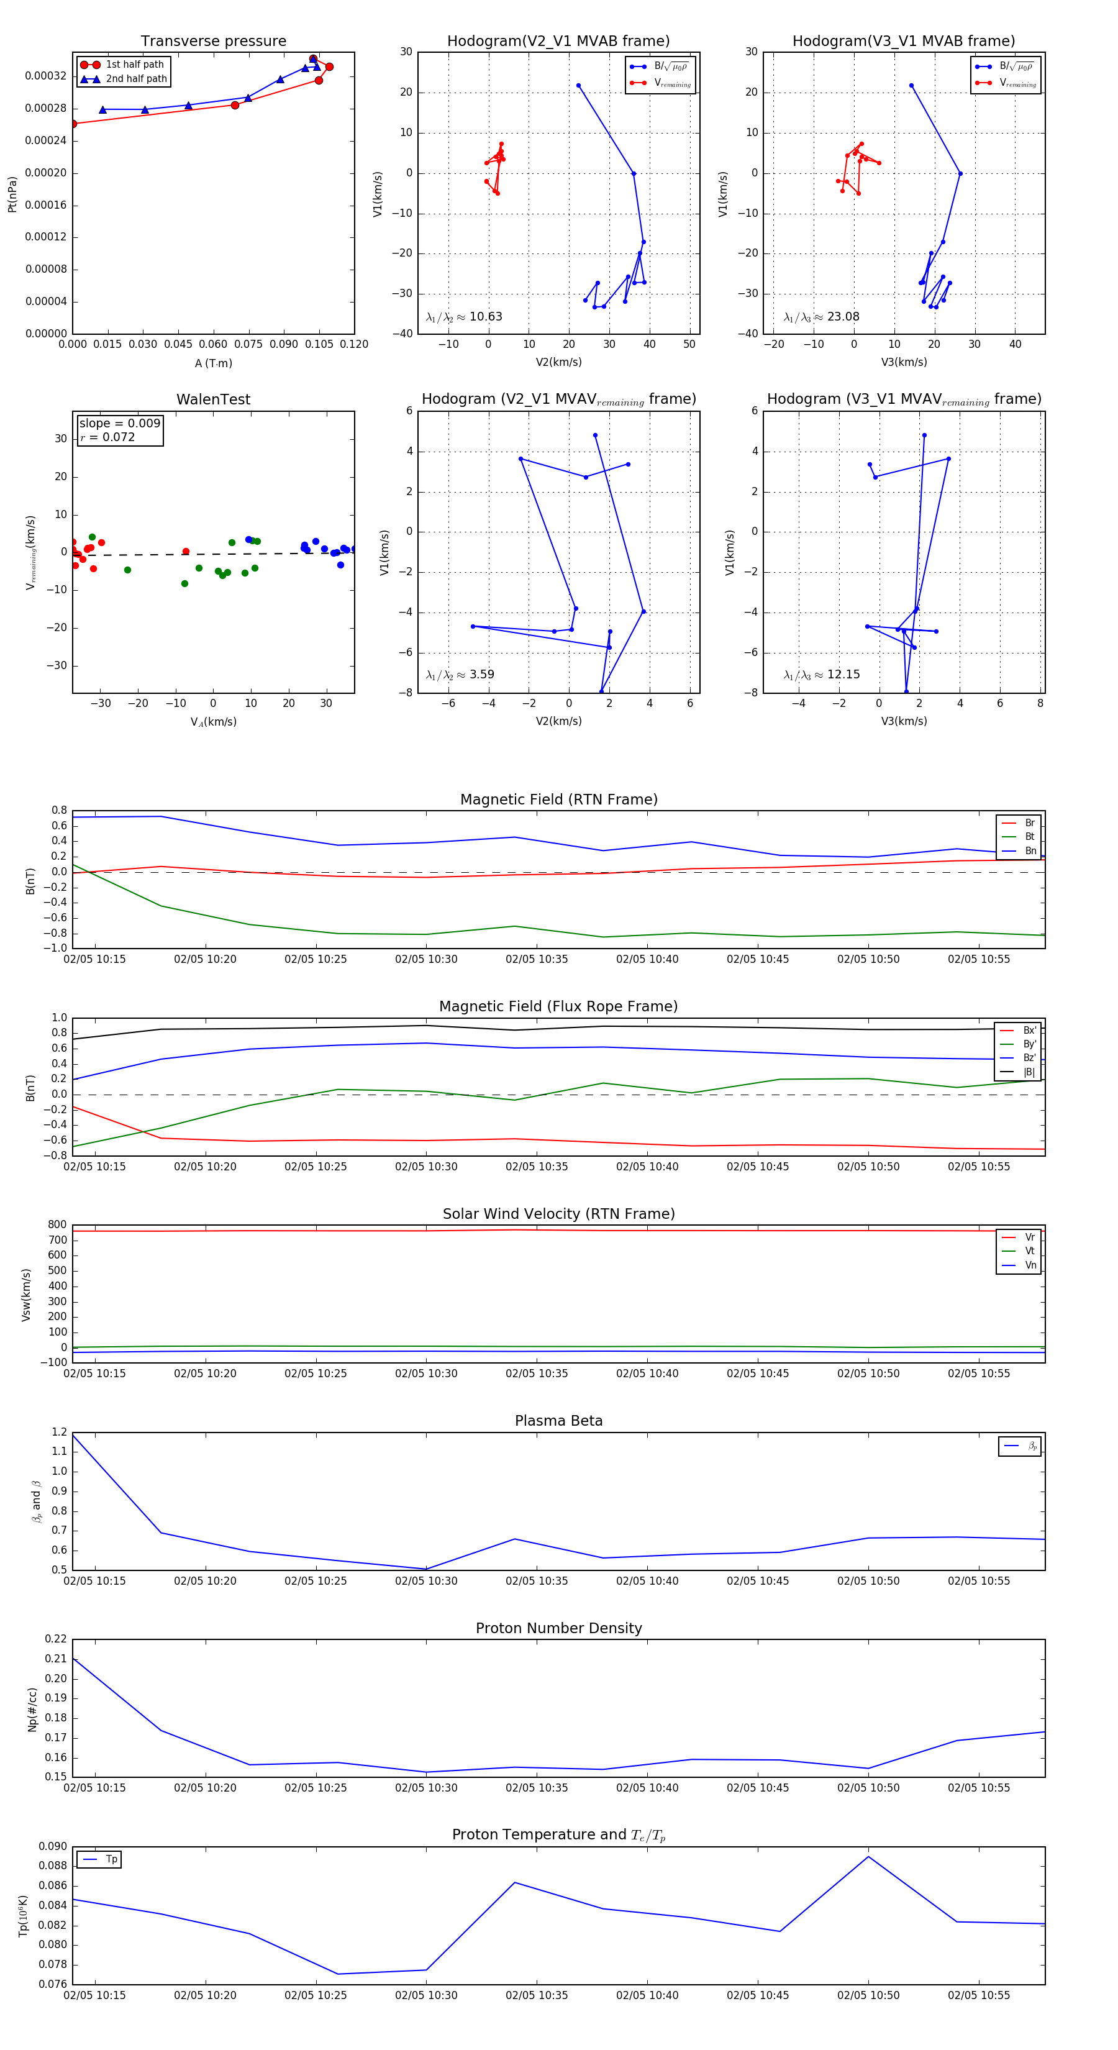Click the 'Pt(nPa)' y-axis label
Viewport: 1118px width, 2050px height.
[12, 194]
